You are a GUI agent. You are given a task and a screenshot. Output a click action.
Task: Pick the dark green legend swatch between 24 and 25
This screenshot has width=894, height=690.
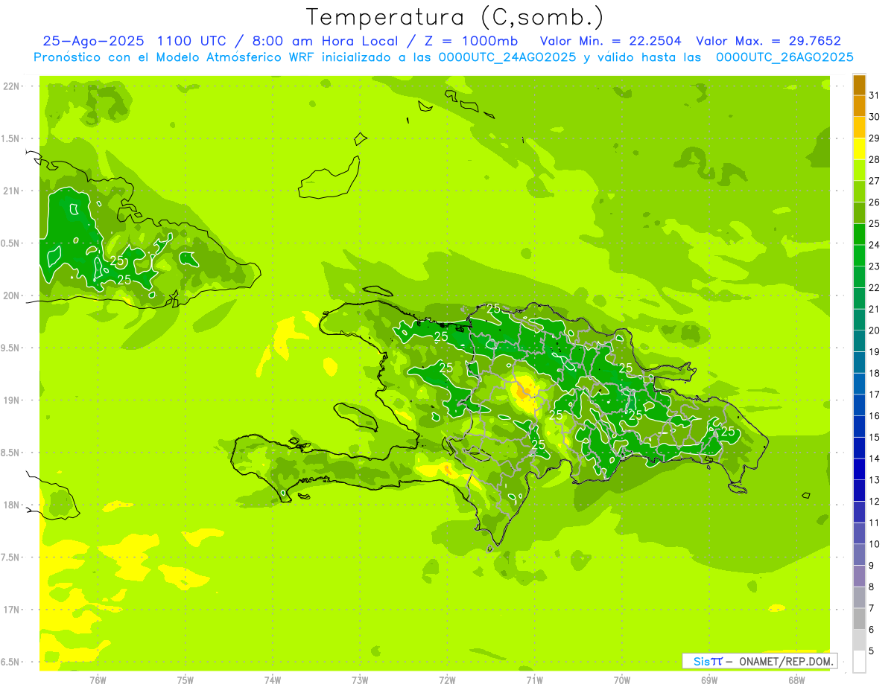[x=859, y=234]
